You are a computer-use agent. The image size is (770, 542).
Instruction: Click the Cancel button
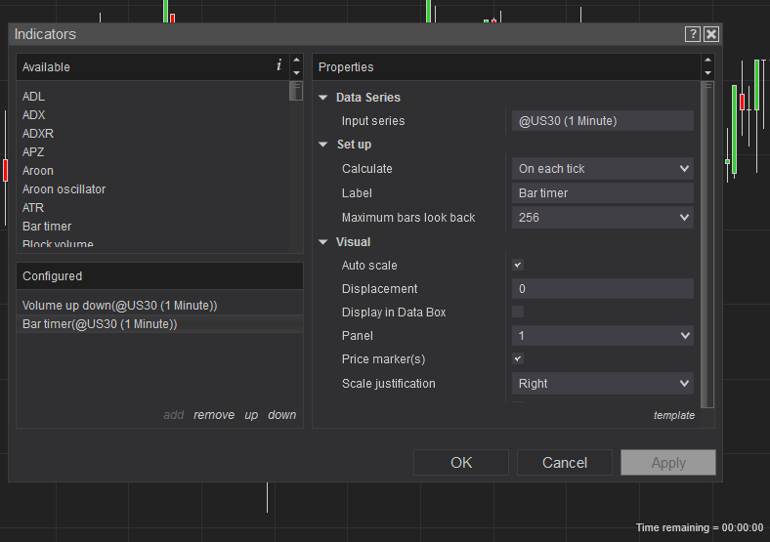[x=565, y=463]
